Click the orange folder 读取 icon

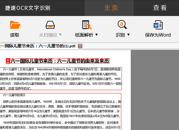click(15, 25)
